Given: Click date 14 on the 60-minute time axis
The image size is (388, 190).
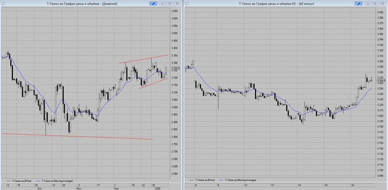Looking at the screenshot, I should pos(299,185).
